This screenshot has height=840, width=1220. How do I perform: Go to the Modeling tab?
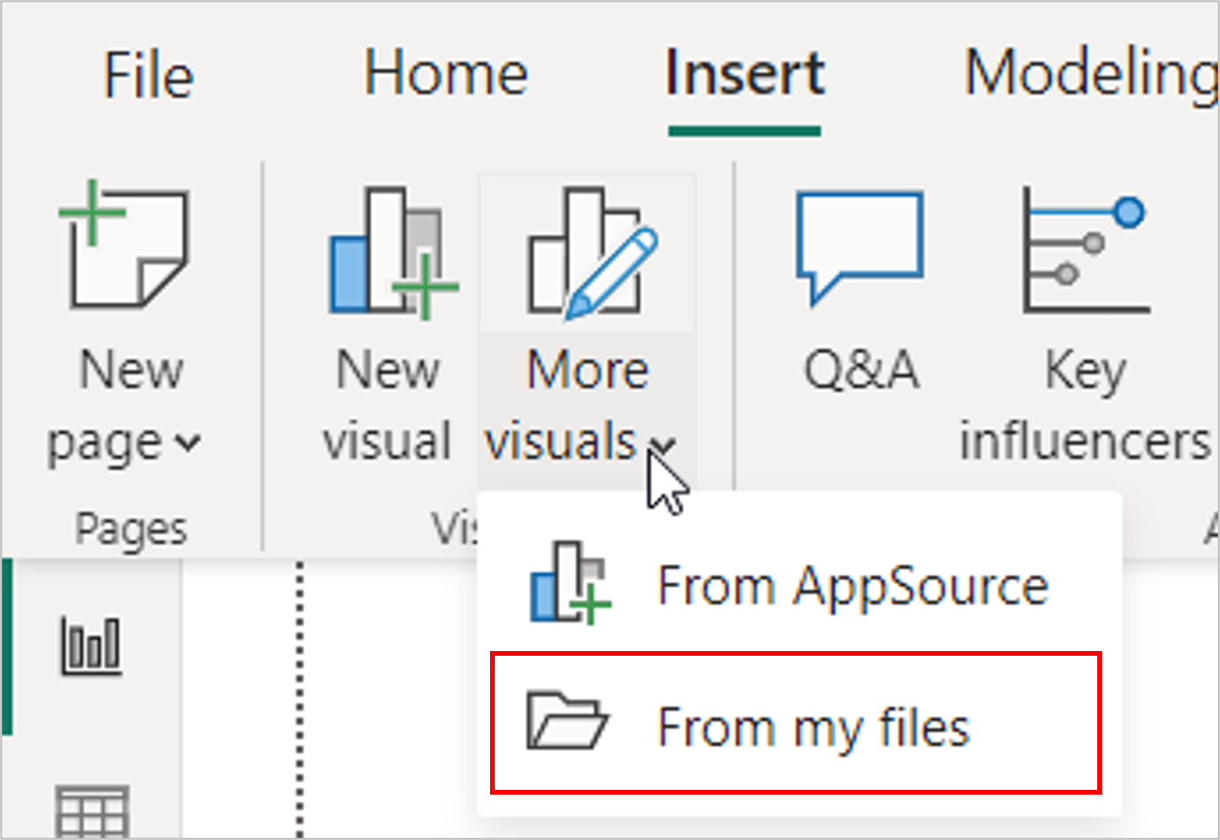pos(1091,74)
